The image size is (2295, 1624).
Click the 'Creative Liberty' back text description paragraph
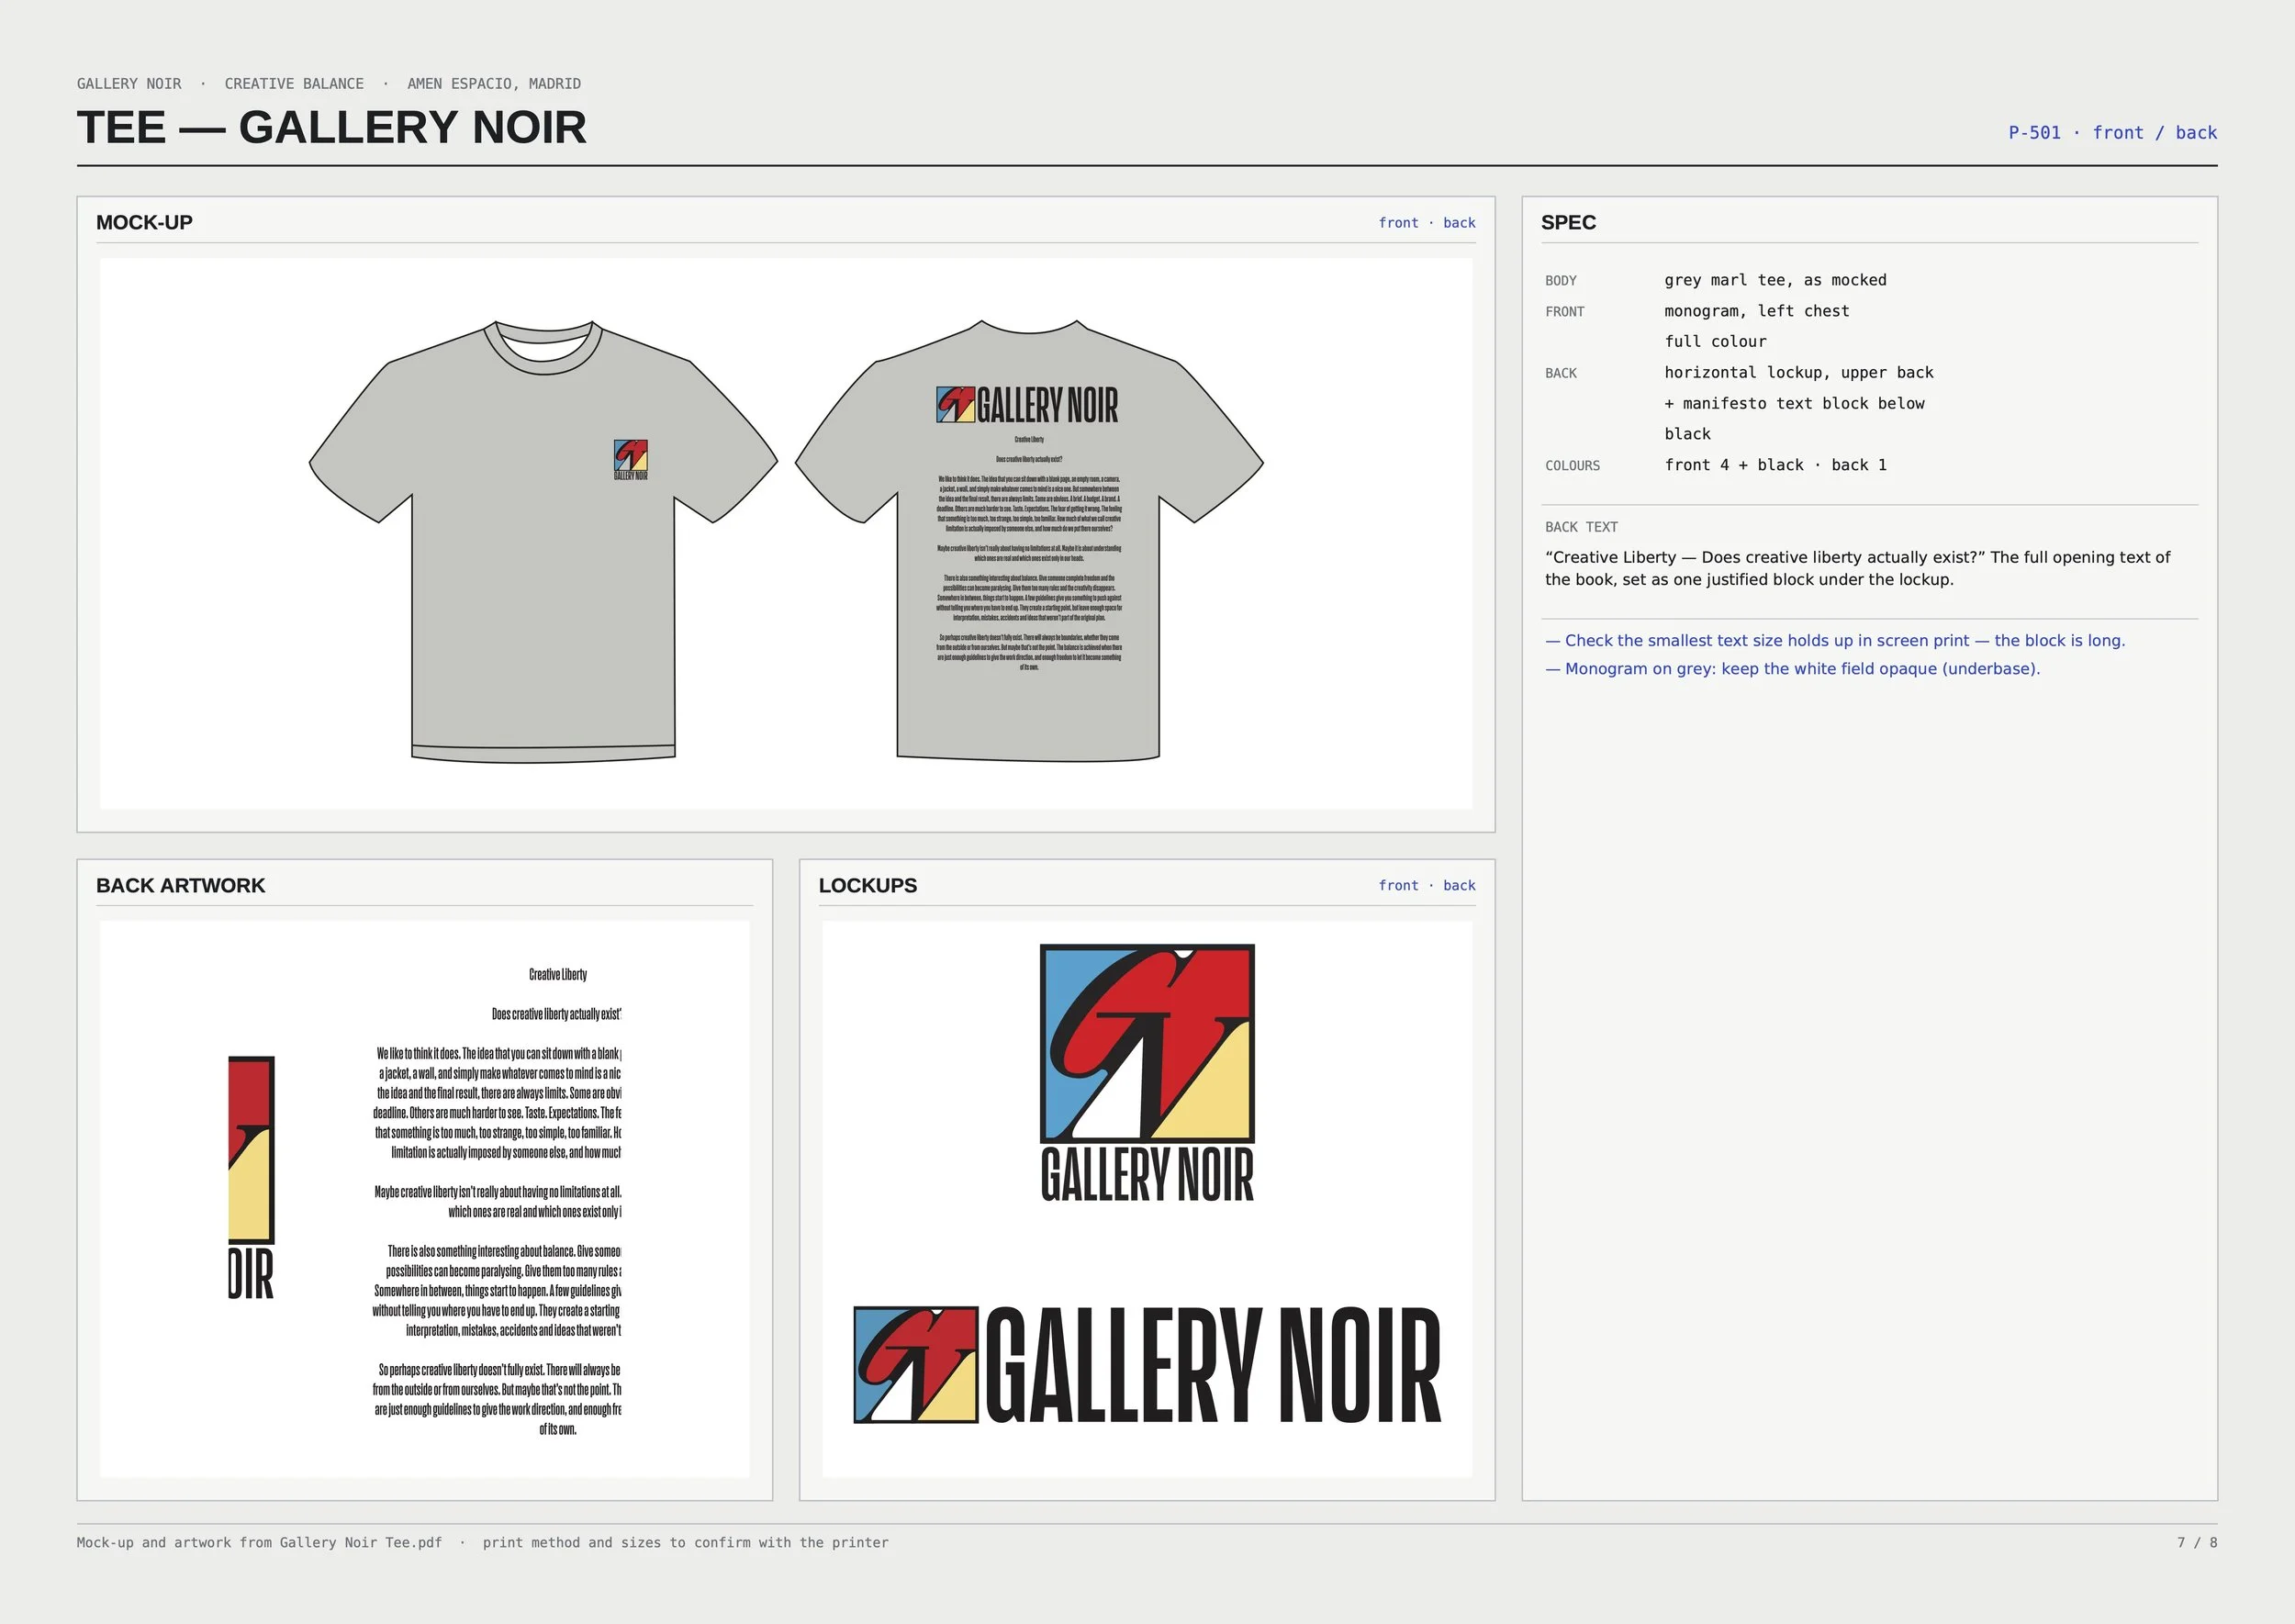click(x=1857, y=568)
